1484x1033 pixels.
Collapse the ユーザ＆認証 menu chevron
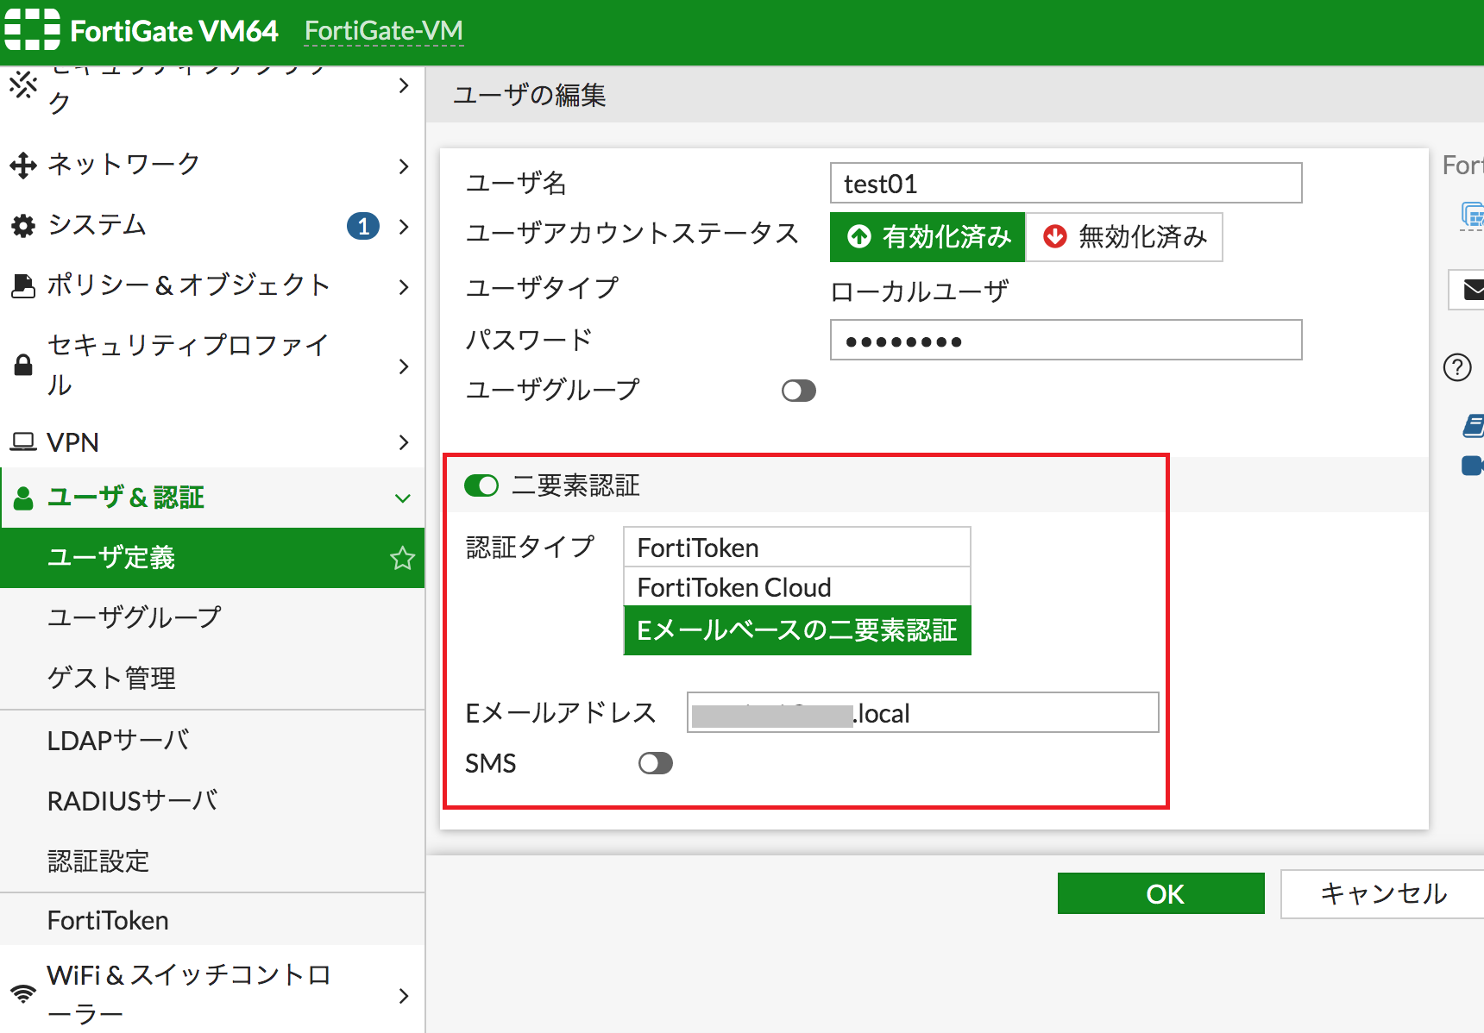(x=403, y=498)
